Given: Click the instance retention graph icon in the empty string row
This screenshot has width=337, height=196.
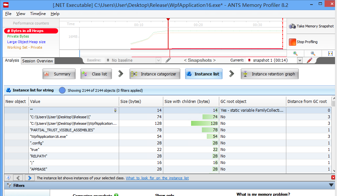Looking at the screenshot, I should click(115, 110).
